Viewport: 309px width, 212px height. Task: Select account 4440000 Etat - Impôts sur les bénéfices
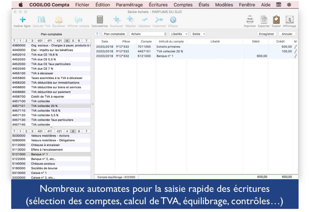(x=51, y=50)
